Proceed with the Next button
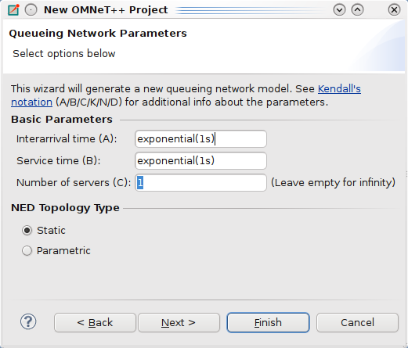The width and height of the screenshot is (408, 348). click(x=179, y=323)
